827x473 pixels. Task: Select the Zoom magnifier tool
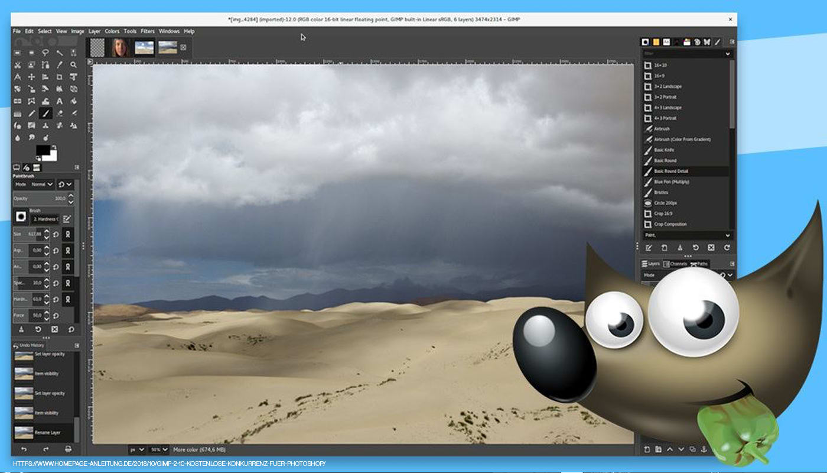73,65
